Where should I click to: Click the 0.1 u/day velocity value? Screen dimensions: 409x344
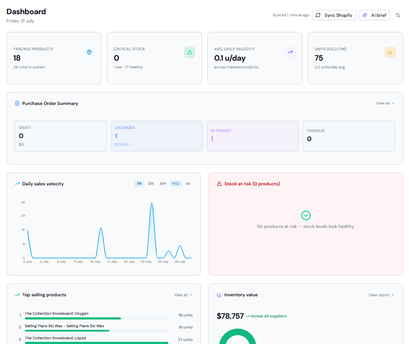230,58
